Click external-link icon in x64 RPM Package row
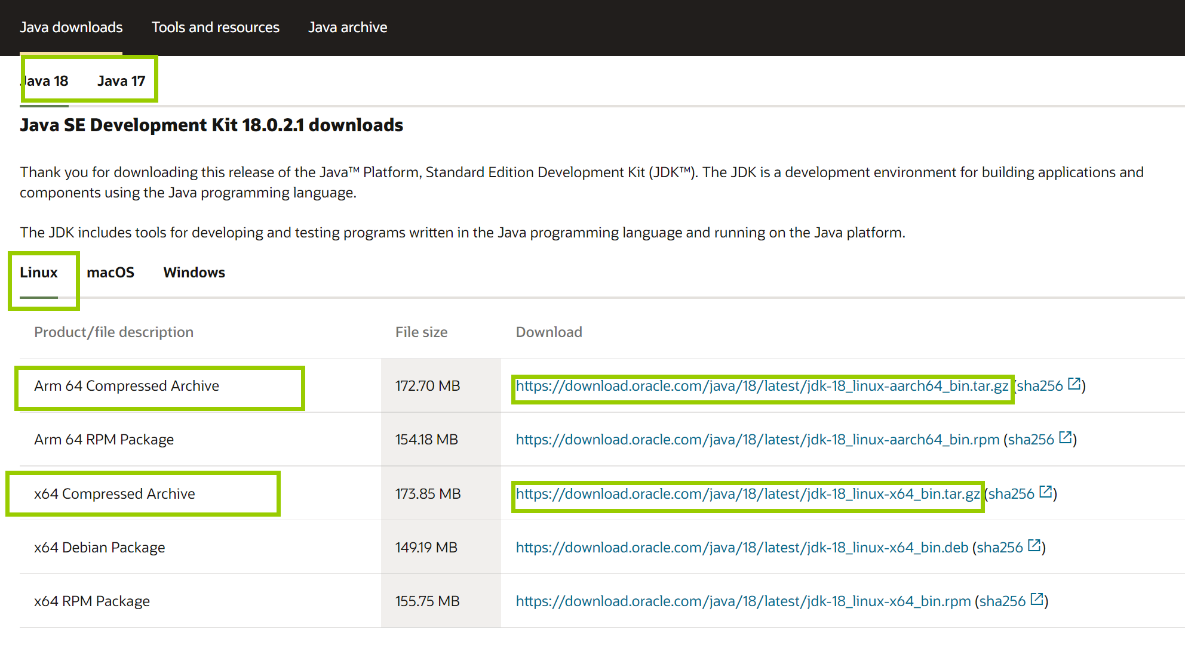The image size is (1185, 661). pyautogui.click(x=1037, y=599)
